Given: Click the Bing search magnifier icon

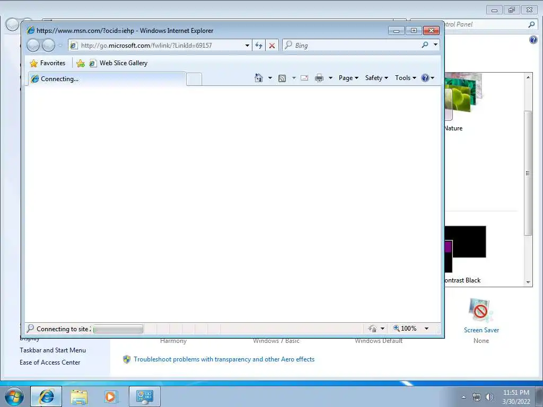Looking at the screenshot, I should (x=425, y=45).
